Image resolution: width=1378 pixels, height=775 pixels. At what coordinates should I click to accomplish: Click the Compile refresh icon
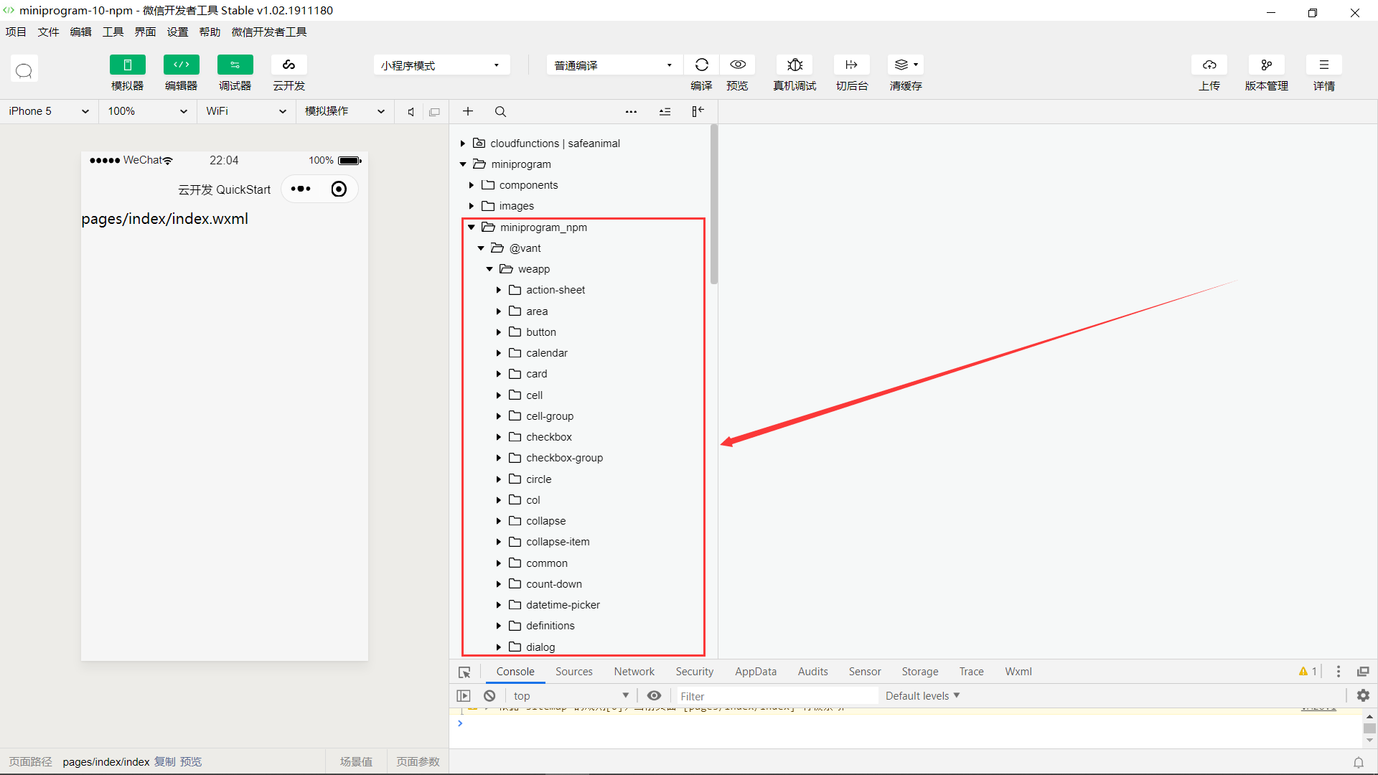pyautogui.click(x=701, y=65)
